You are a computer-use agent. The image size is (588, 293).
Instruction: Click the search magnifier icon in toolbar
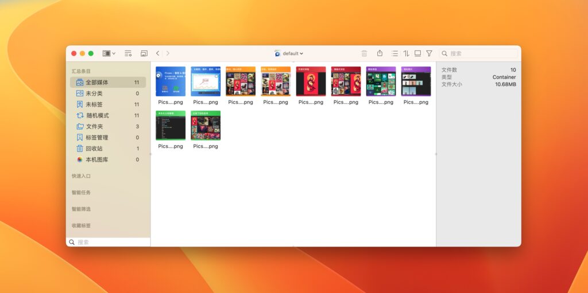pos(445,53)
